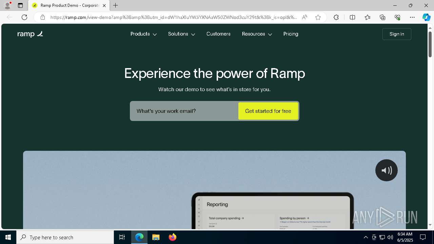Select the Ramp Product Demo tab

(69, 5)
